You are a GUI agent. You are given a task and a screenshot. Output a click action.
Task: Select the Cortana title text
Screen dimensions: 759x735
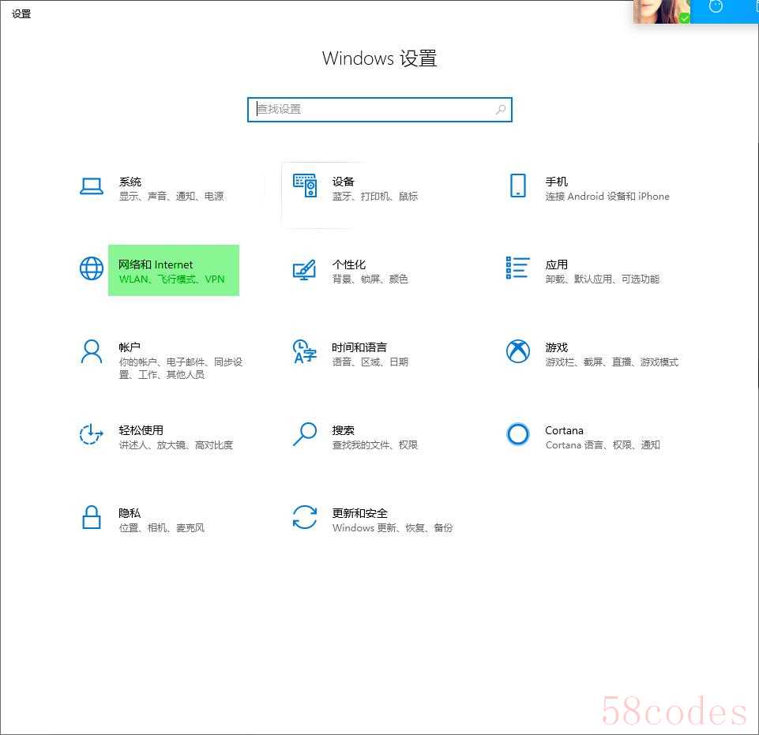[x=565, y=430]
